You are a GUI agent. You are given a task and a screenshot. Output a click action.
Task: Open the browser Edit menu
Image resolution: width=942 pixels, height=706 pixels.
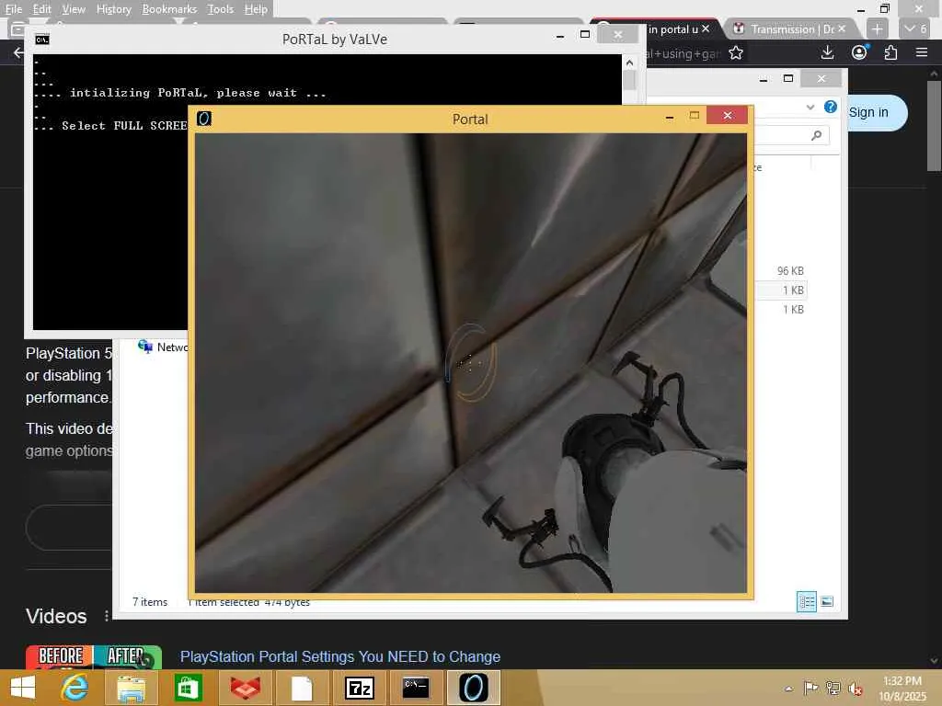[x=41, y=9]
